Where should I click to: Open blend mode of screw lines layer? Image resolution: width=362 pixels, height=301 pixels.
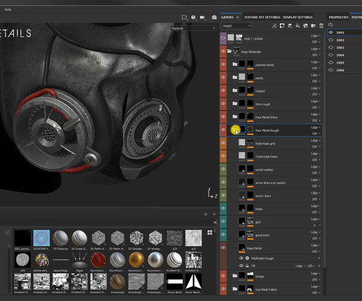pyautogui.click(x=316, y=193)
